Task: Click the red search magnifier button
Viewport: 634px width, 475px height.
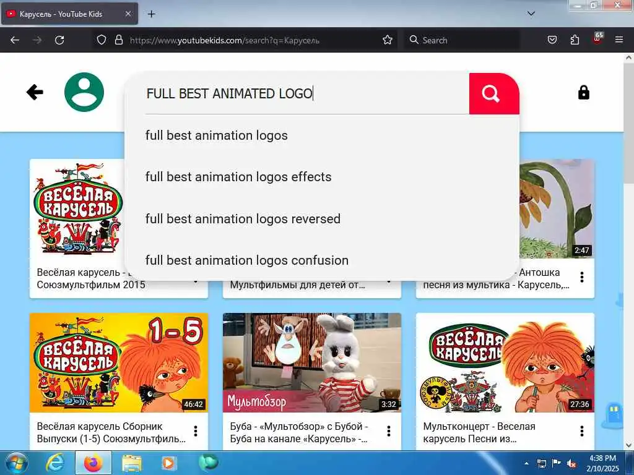Action: [x=493, y=93]
